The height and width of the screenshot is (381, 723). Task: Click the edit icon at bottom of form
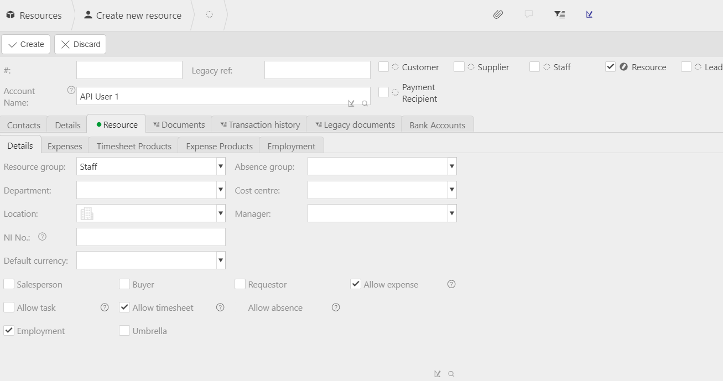[438, 374]
